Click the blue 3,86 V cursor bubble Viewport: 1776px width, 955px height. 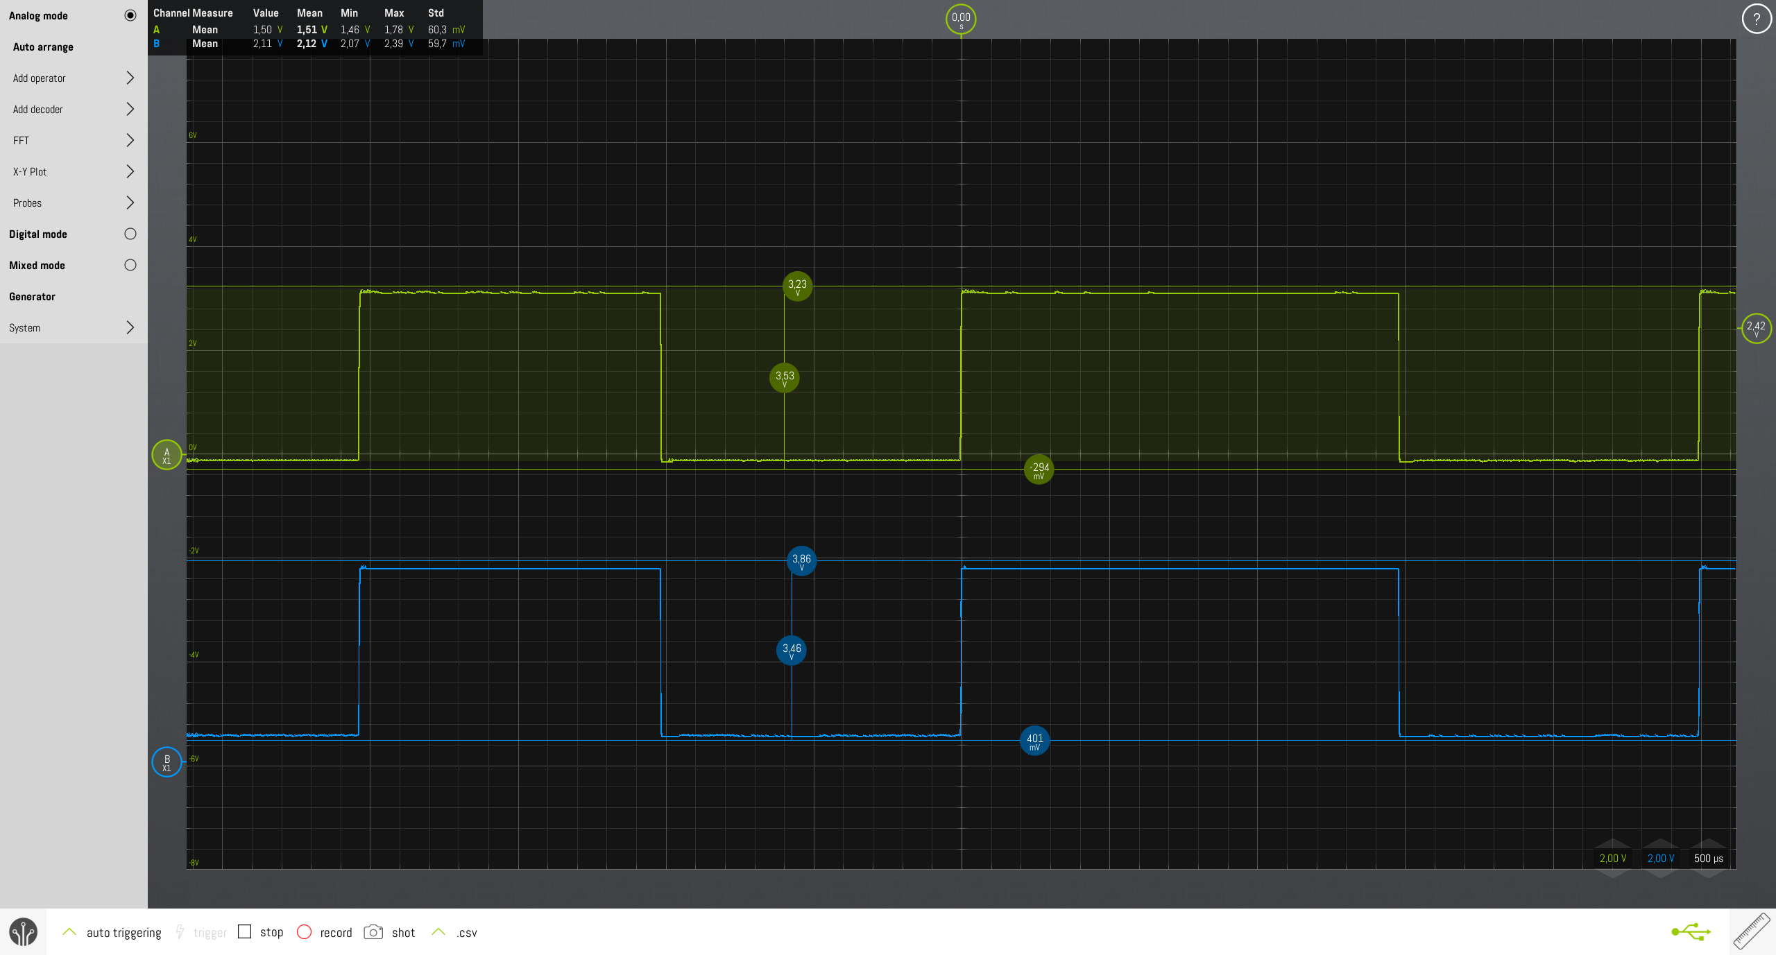coord(801,560)
